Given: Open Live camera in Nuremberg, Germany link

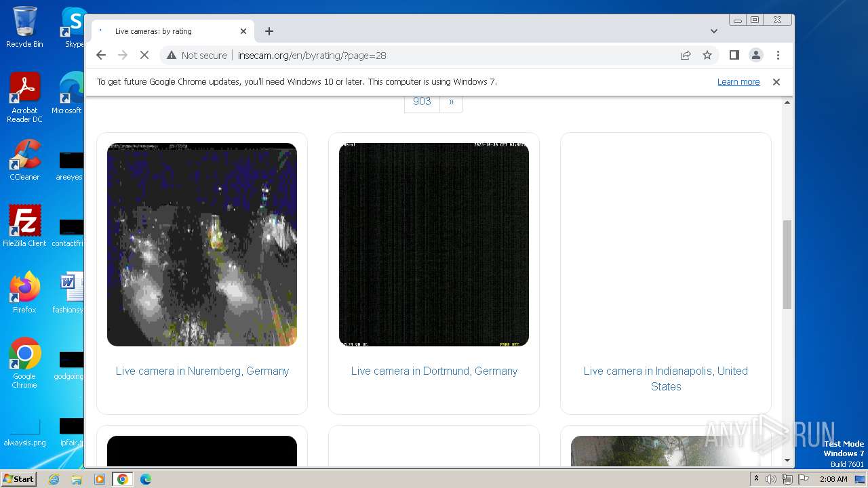Looking at the screenshot, I should 202,371.
